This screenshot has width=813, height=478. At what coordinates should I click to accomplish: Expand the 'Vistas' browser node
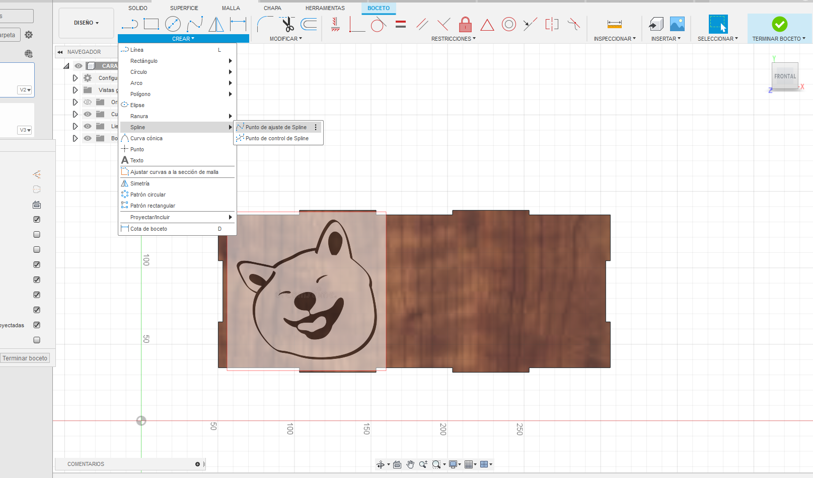point(75,90)
